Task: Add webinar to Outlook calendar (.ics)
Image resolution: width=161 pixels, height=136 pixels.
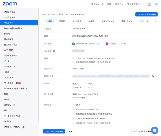Action: [87, 43]
